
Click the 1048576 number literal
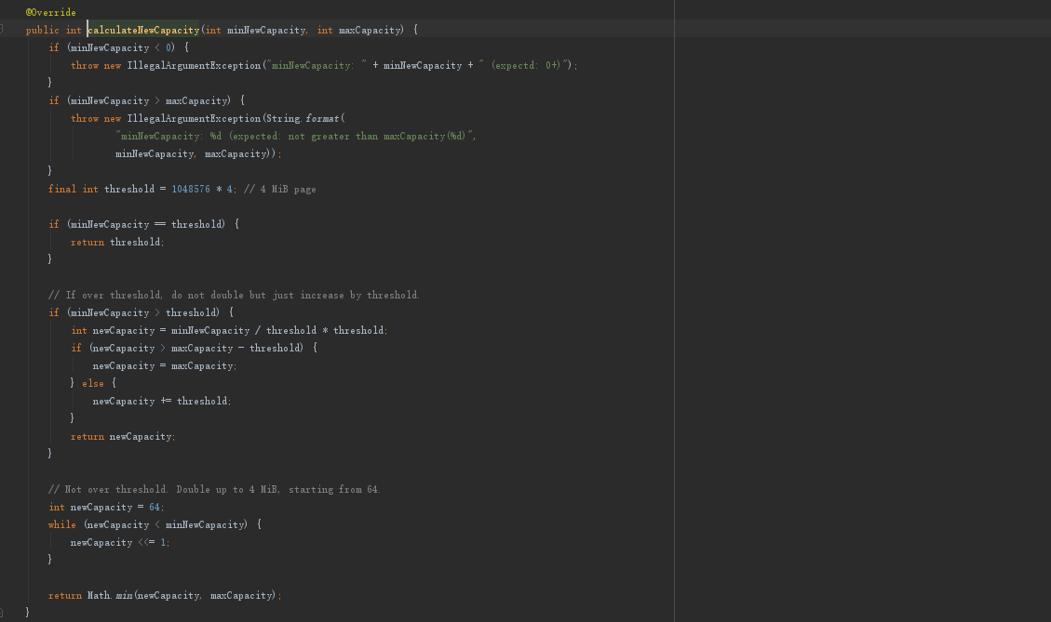click(x=190, y=189)
